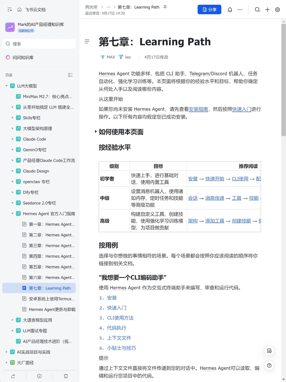Screen dimensions: 286x382
Task: Click the plus icon to create new
Action: (x=267, y=10)
